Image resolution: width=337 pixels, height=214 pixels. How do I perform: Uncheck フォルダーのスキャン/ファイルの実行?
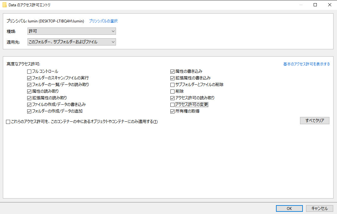29,78
